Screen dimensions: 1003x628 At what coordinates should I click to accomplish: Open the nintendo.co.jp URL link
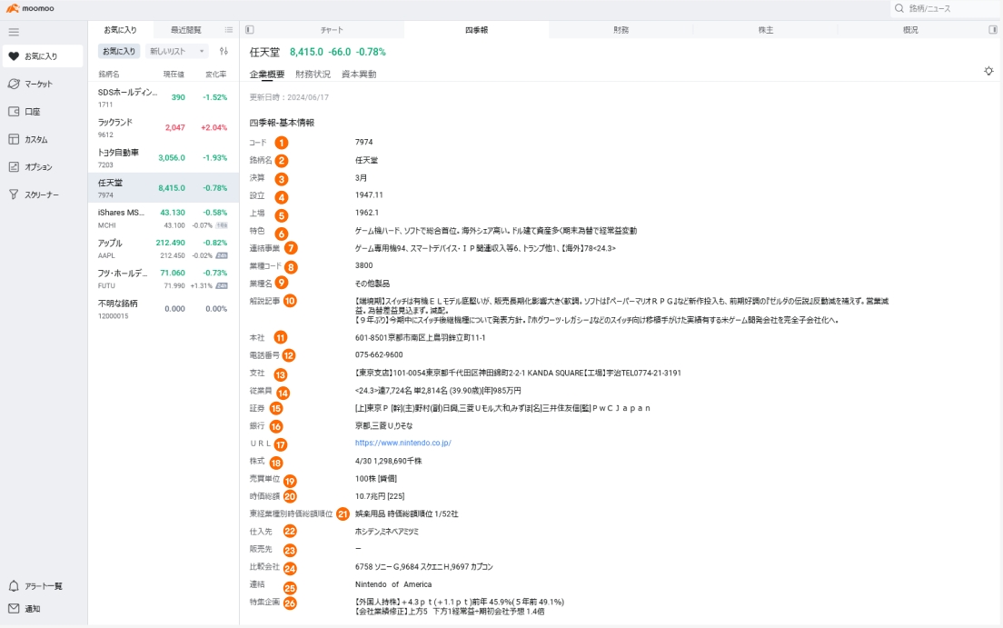point(403,443)
